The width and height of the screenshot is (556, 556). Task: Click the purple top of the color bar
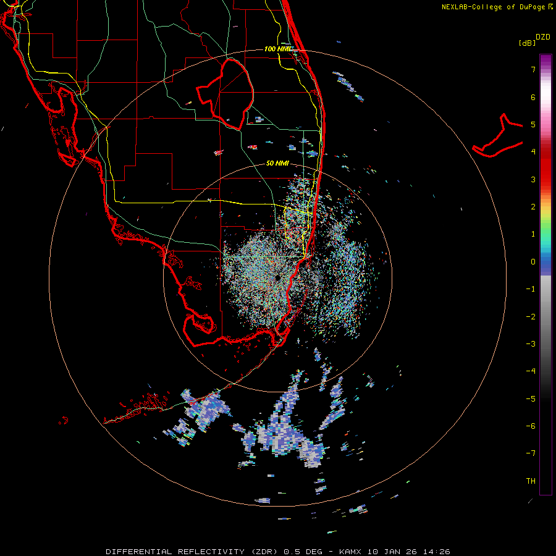(x=545, y=61)
